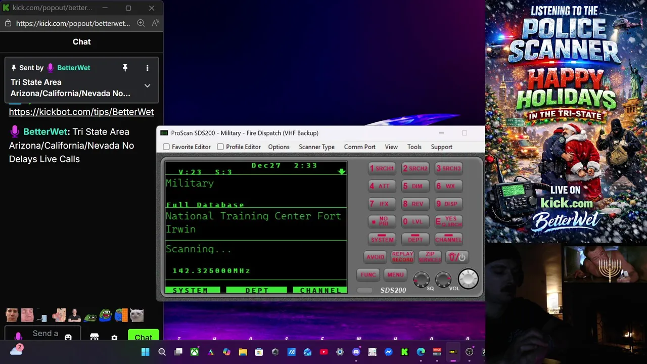
Task: Click the 142.325000MHz frequency readout
Action: pyautogui.click(x=211, y=271)
